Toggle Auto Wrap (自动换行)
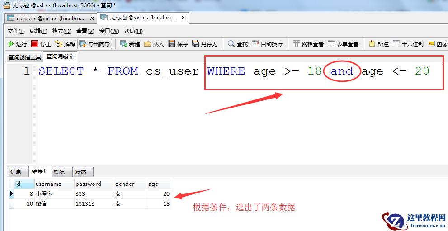The width and height of the screenshot is (448, 231). click(x=267, y=44)
